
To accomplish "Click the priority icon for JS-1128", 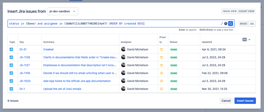I will click(161, 57).
